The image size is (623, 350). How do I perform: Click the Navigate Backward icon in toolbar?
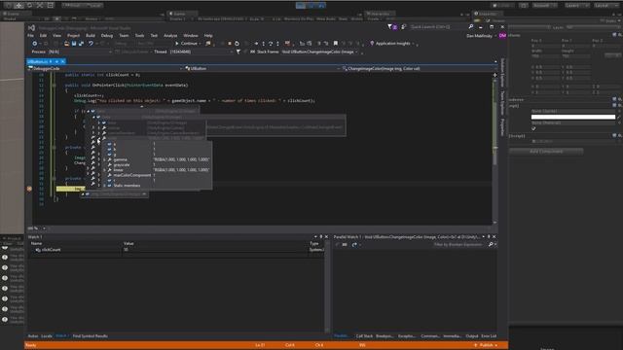(x=35, y=43)
